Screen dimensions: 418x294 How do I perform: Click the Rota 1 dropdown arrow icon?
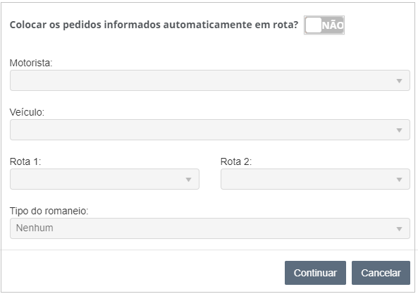[x=188, y=180]
